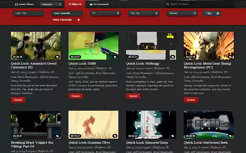Open the Latest Videos tab
The height and width of the screenshot is (153, 246).
24,4
